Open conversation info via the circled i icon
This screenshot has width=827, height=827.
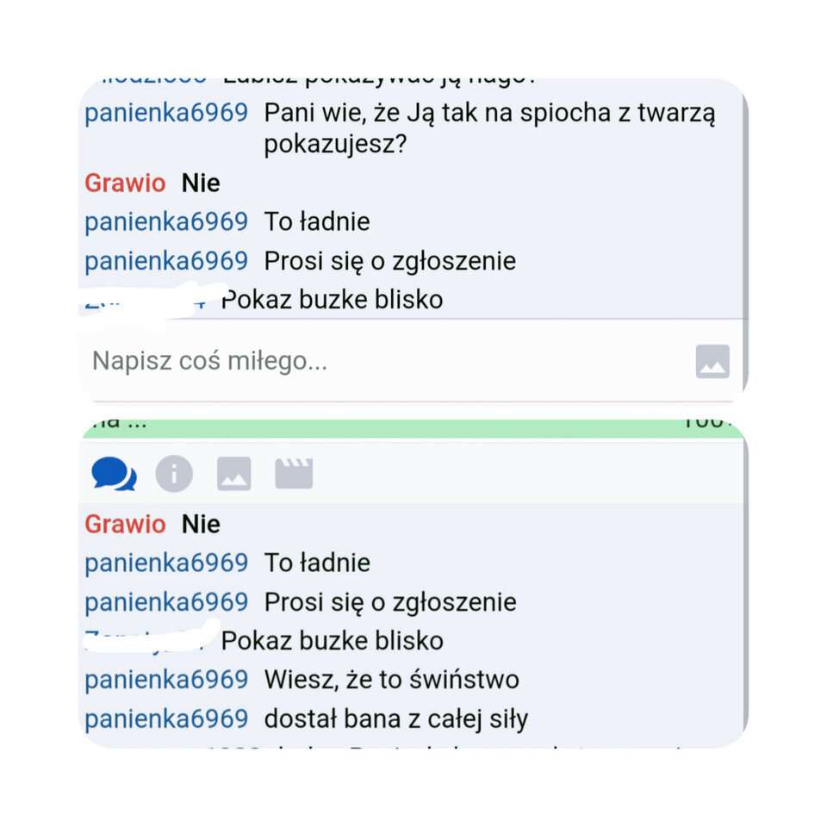click(x=174, y=472)
